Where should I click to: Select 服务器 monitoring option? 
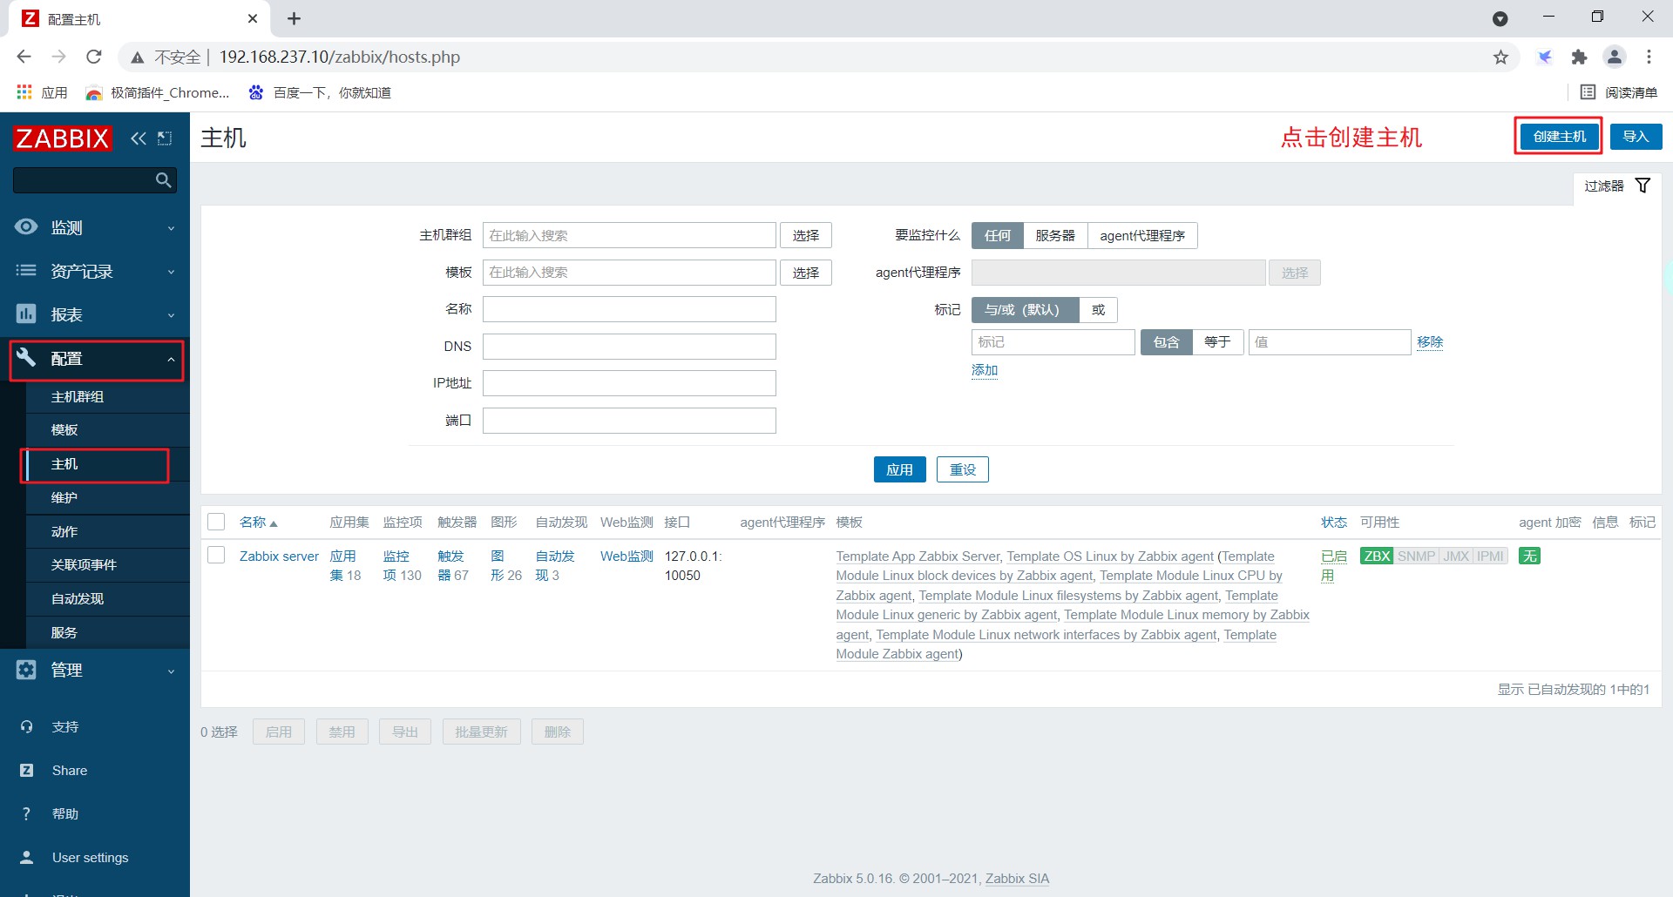point(1055,236)
